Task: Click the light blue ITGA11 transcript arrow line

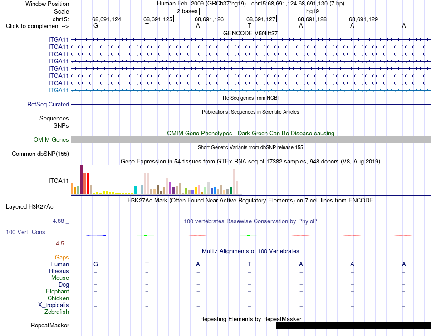Action: pos(250,90)
